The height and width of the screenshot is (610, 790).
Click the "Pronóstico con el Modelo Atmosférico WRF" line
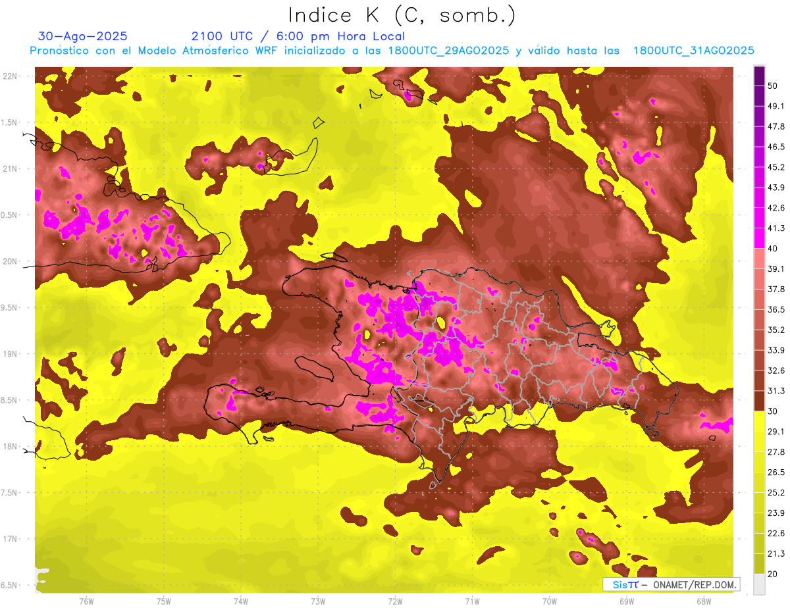tap(392, 51)
